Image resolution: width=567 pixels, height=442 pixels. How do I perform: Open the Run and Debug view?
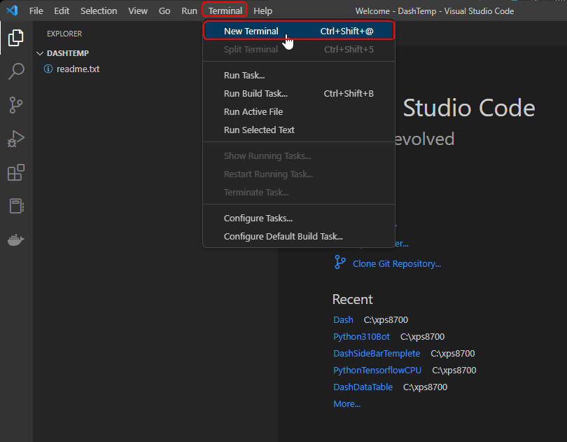tap(16, 139)
